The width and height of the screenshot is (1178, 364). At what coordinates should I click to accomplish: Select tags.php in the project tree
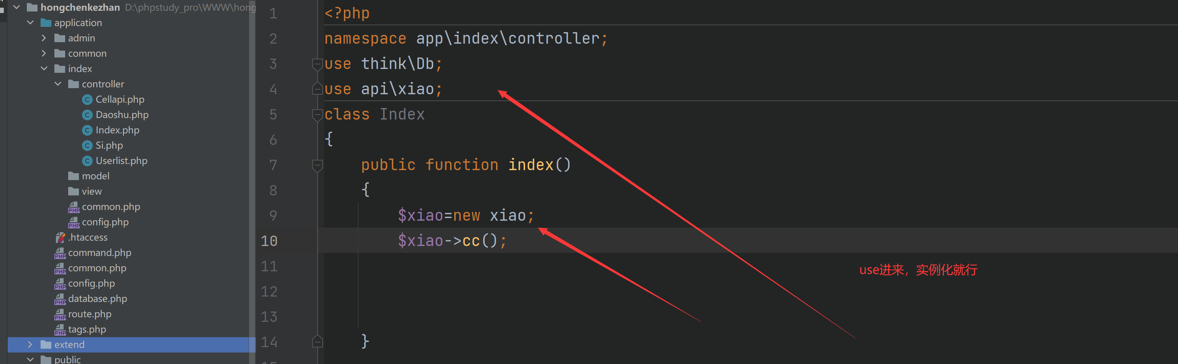coord(87,329)
